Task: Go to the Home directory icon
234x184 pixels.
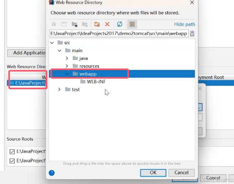Action: 54,24
